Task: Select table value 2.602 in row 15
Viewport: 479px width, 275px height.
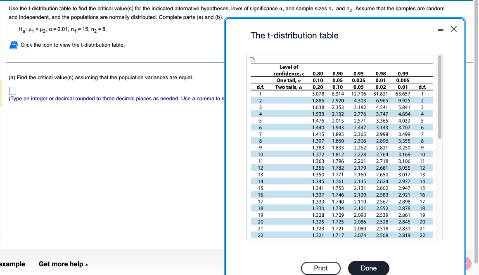Action: (x=382, y=188)
